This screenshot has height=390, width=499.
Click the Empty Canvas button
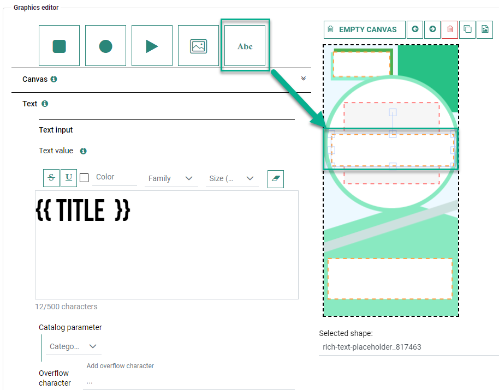[364, 29]
